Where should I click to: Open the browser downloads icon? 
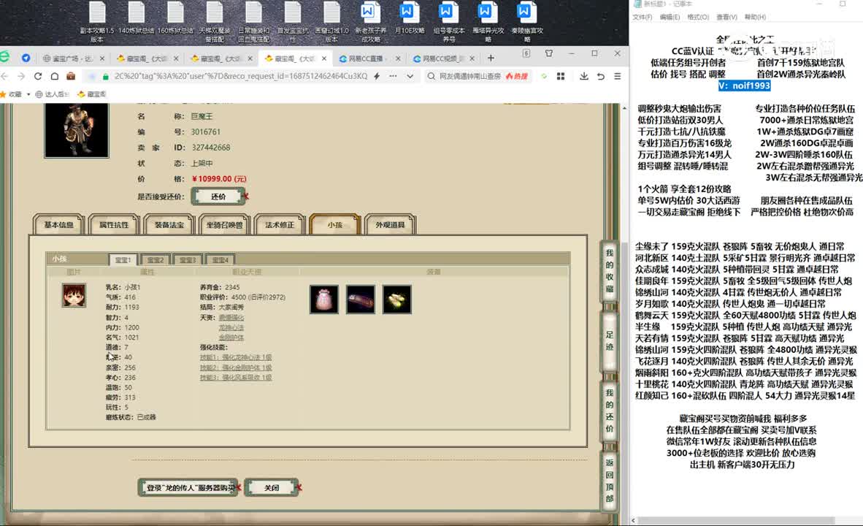(583, 76)
